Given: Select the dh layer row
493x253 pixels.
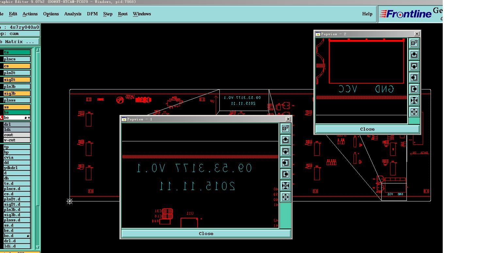Looking at the screenshot, I should click(17, 178).
